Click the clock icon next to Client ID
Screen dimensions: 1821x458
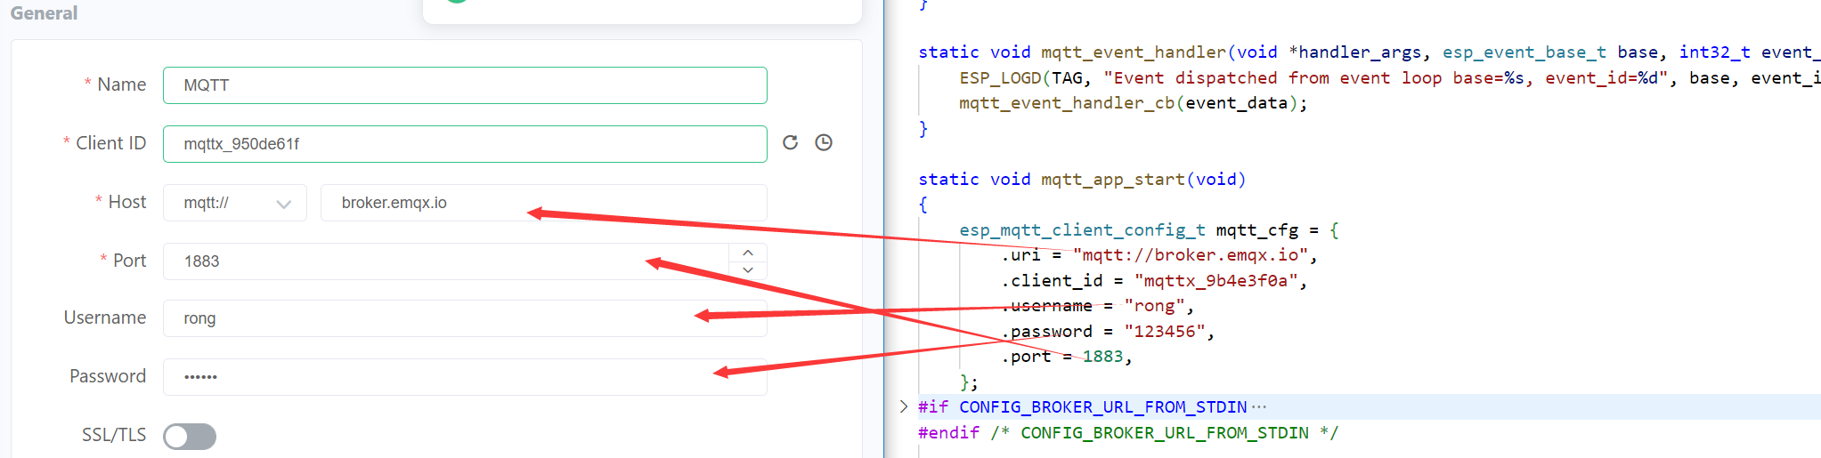tap(824, 143)
